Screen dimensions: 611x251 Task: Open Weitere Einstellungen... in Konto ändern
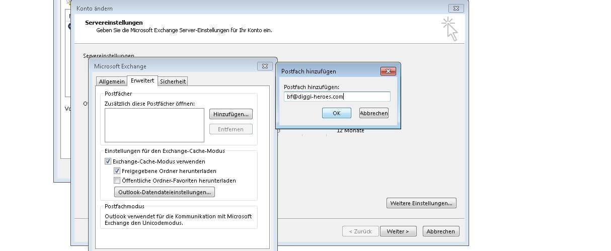[x=422, y=203]
